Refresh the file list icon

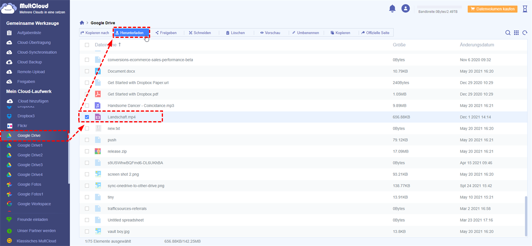[524, 33]
